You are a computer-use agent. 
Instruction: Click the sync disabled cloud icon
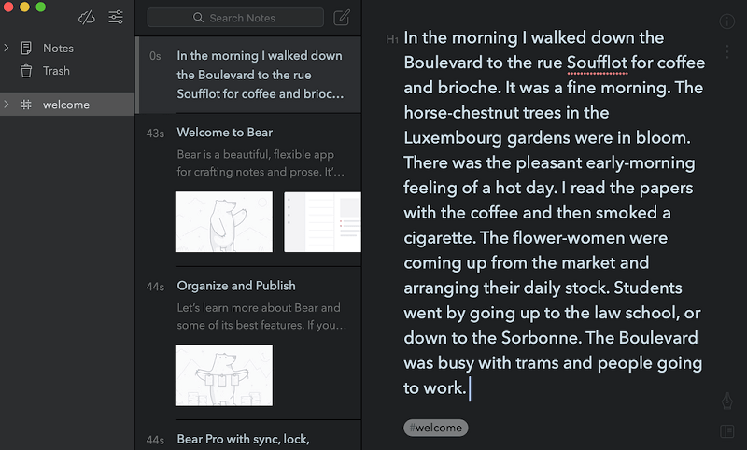coord(87,17)
